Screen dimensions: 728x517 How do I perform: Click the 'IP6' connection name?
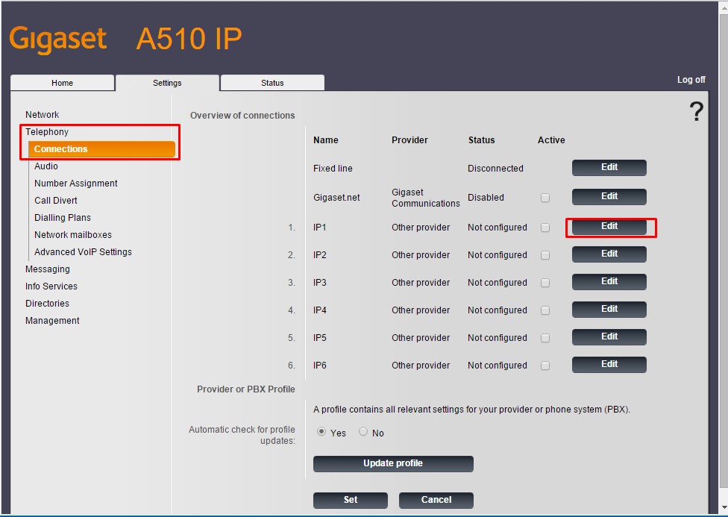click(320, 366)
